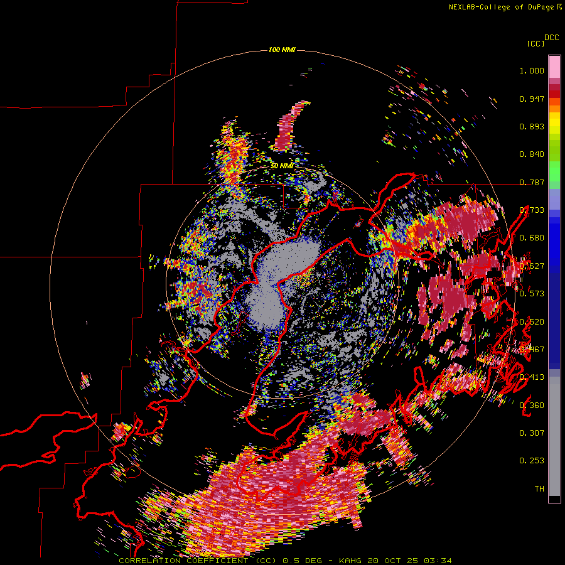Viewport: 565px width, 565px height.
Task: Click the 100 NMI range ring label
Action: [x=282, y=50]
